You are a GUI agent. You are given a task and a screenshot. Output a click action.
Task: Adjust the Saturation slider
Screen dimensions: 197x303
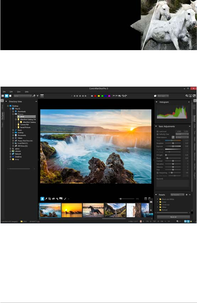(x=173, y=164)
